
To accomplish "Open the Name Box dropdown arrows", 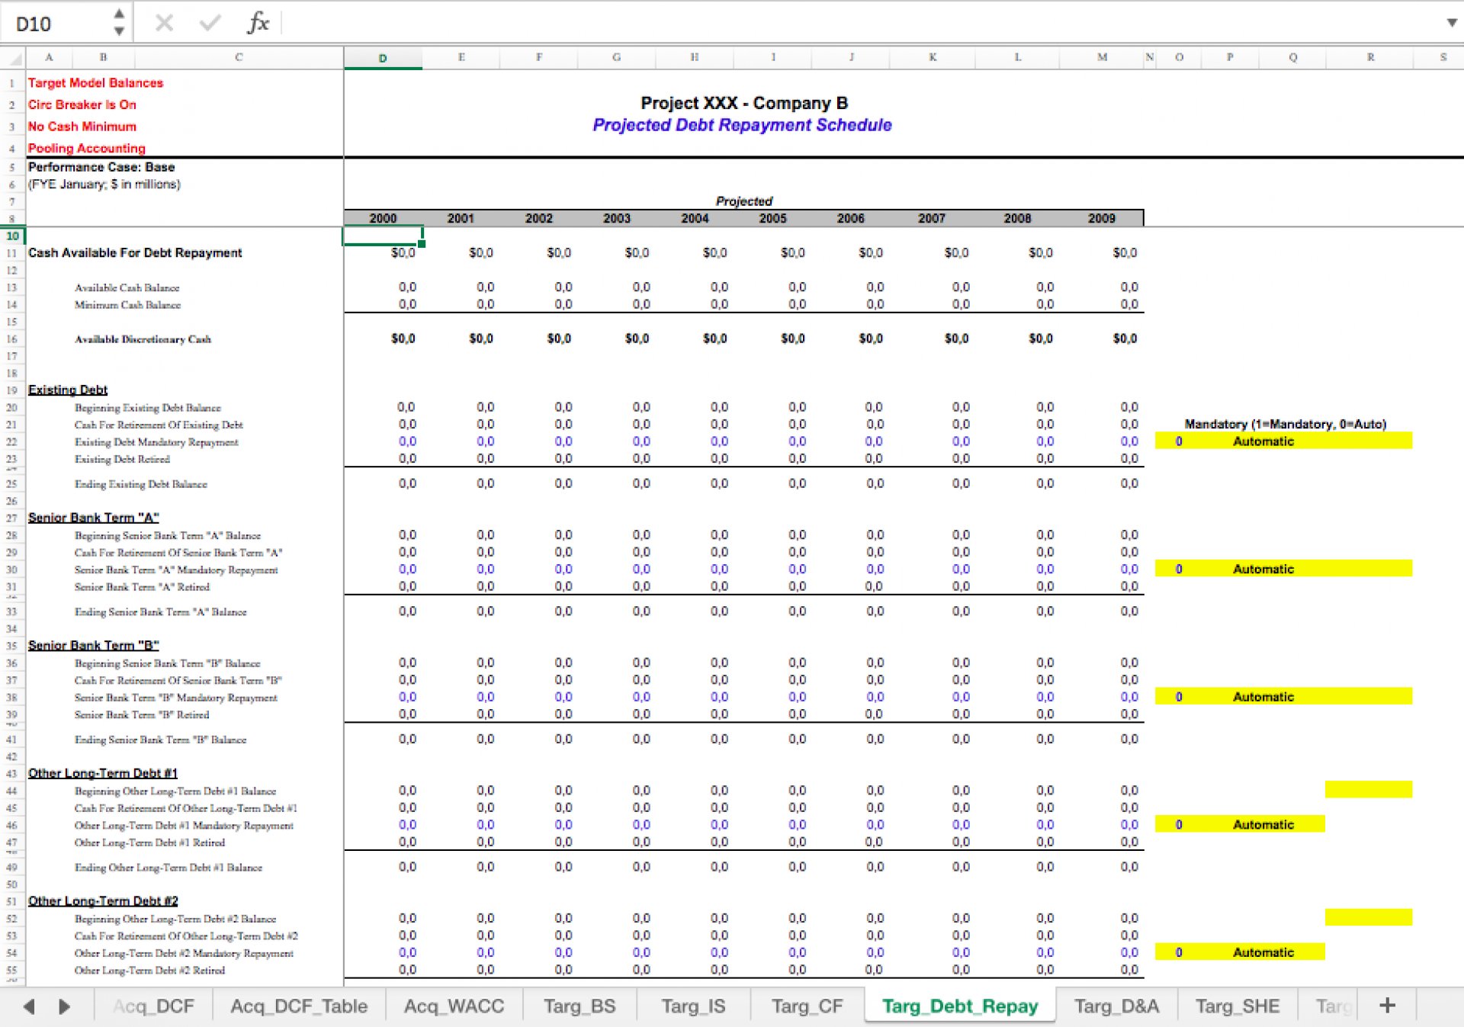I will point(119,23).
